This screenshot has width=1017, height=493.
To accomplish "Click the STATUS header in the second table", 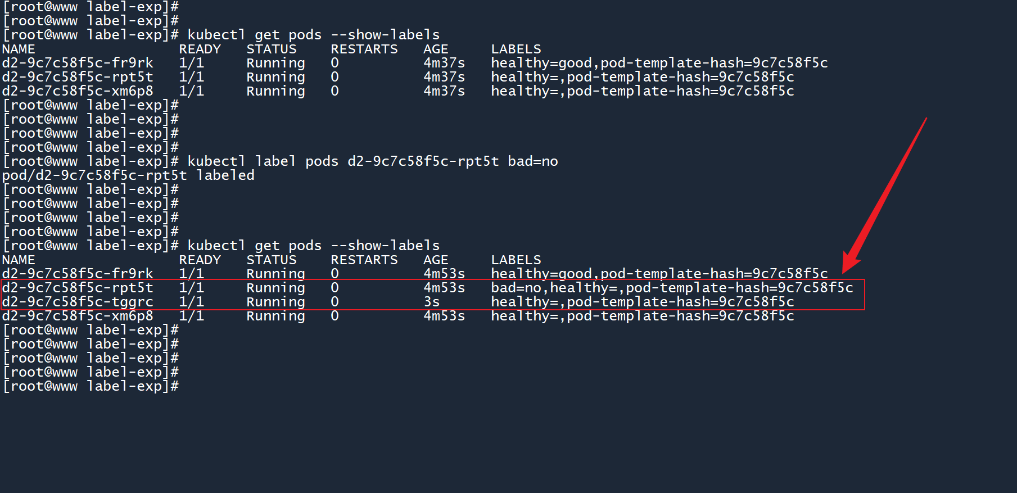I will point(271,260).
